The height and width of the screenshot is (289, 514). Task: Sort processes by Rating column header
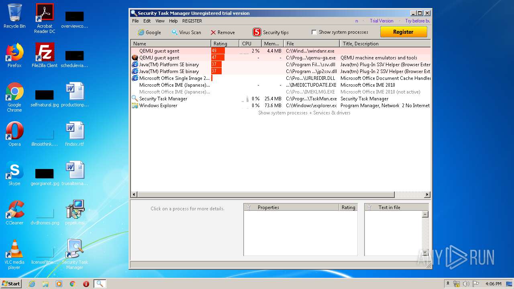[x=225, y=43]
